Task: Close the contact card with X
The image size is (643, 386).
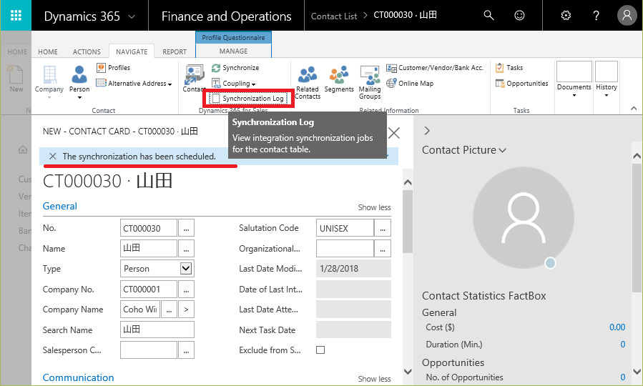Action: 393,133
